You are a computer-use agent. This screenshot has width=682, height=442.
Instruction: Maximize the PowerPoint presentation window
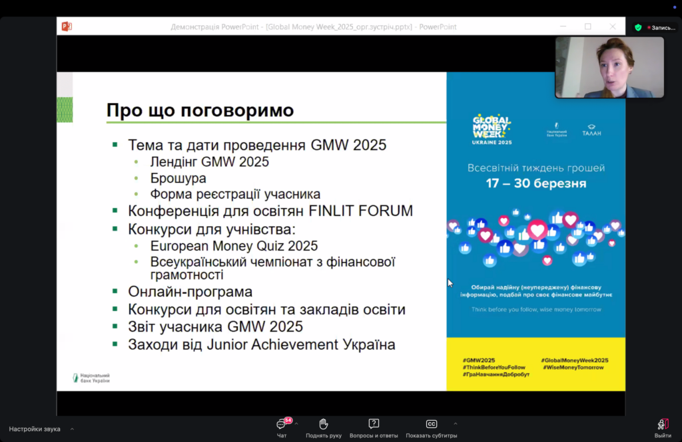click(588, 27)
